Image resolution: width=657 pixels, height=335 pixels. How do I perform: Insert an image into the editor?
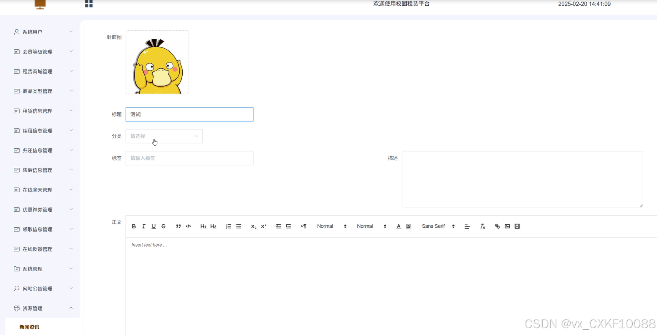click(507, 226)
